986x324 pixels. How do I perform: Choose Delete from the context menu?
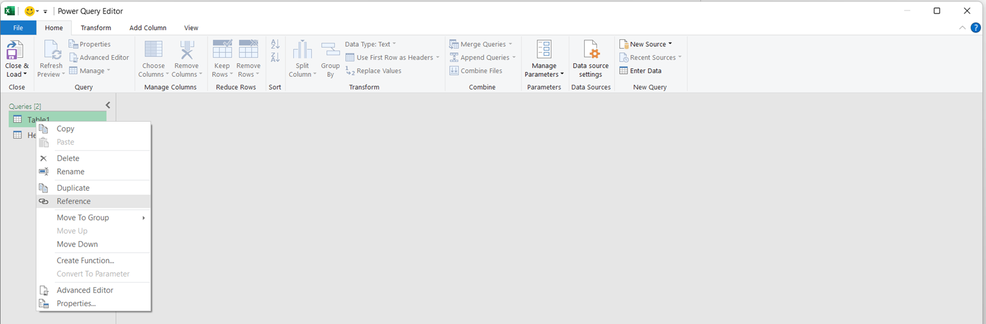click(x=94, y=158)
